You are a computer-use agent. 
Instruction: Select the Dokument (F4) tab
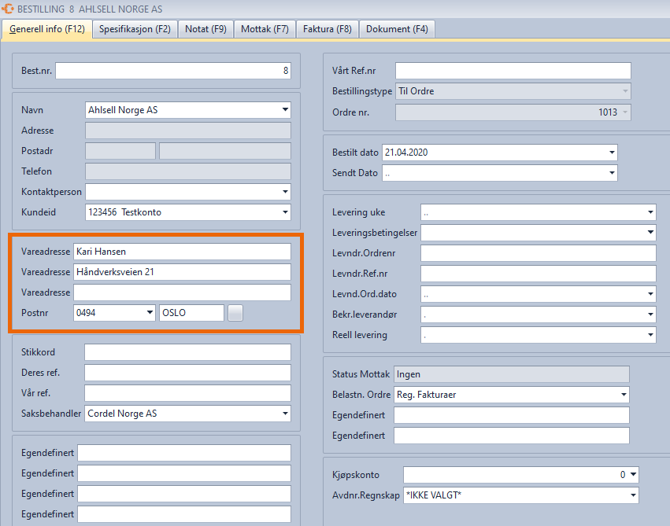pos(397,29)
